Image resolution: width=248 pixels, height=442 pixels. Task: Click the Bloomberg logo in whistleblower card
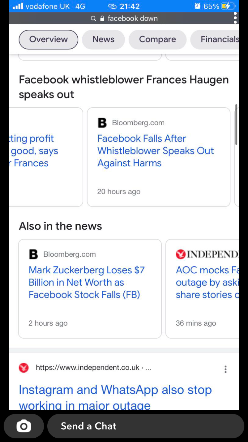pyautogui.click(x=102, y=123)
